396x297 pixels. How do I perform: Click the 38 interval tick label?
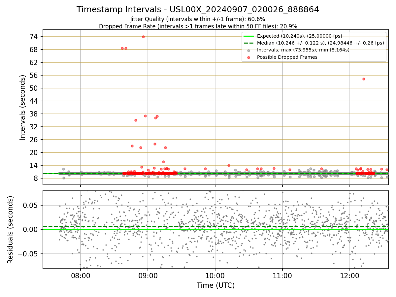[34, 114]
